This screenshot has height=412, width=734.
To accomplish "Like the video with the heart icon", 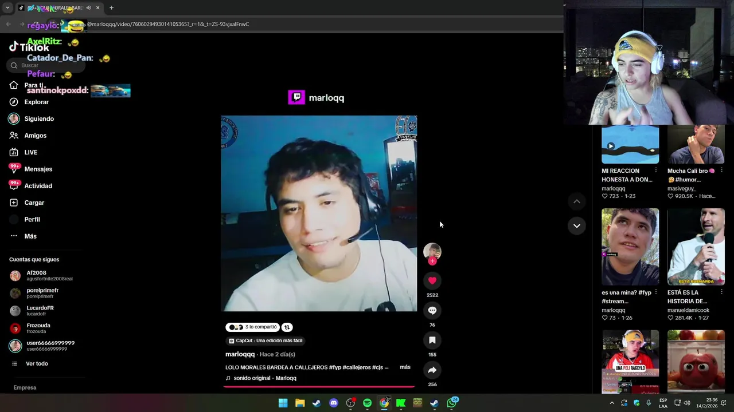I will coord(432,280).
